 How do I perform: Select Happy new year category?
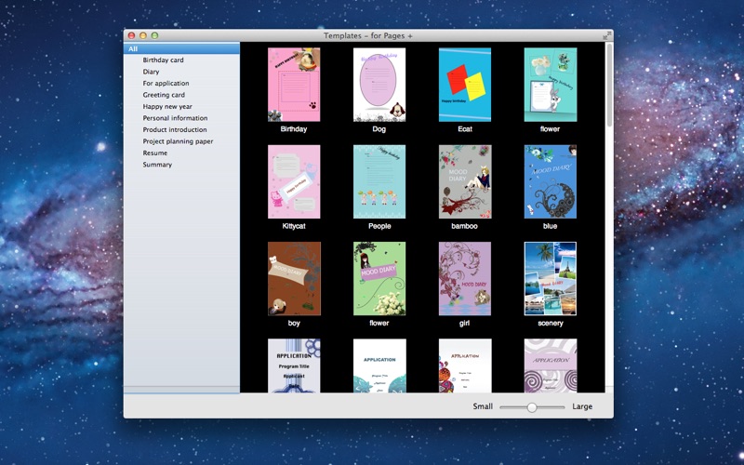point(167,106)
